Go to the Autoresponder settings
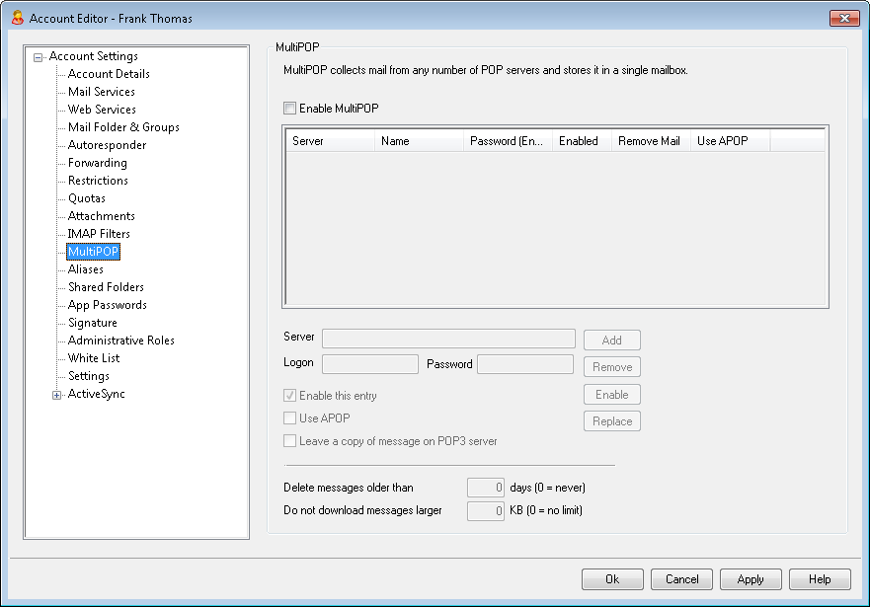 pyautogui.click(x=107, y=145)
